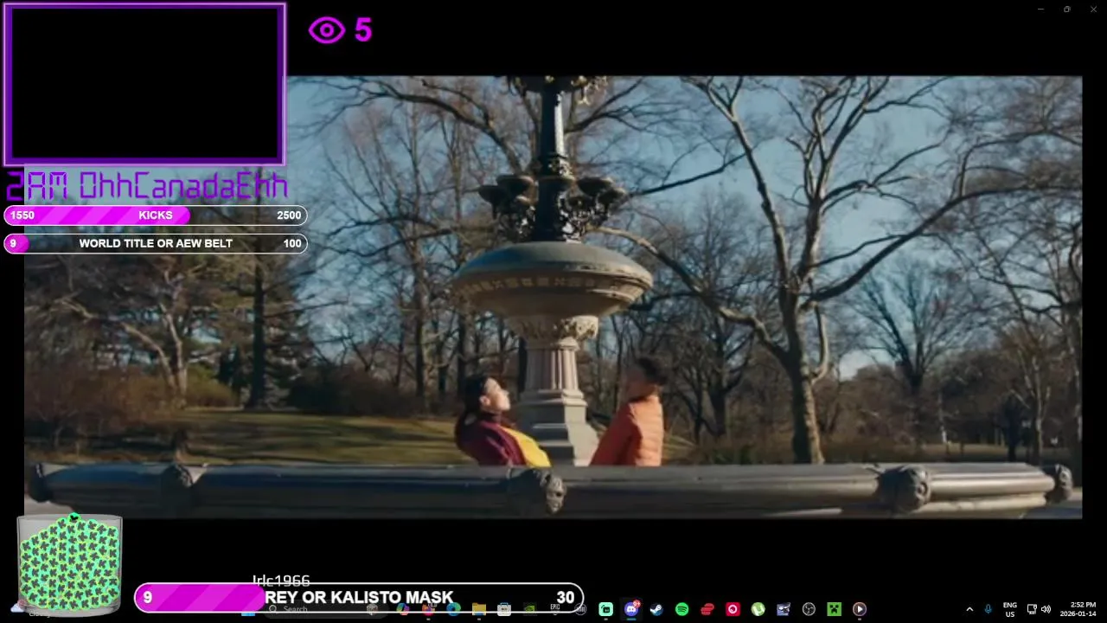The width and height of the screenshot is (1107, 623).
Task: Click the REY OR KALISTO MASK goal bar
Action: [359, 597]
